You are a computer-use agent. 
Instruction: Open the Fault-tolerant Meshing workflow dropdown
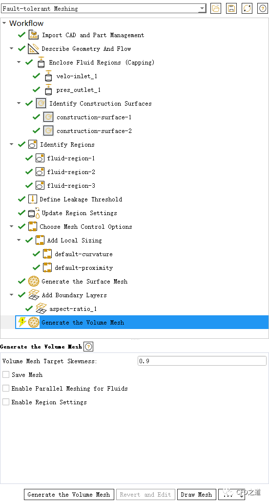pyautogui.click(x=103, y=9)
